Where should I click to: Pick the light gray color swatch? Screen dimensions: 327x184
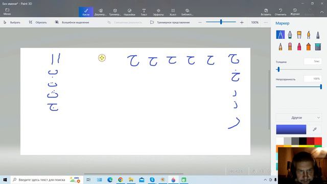(x=287, y=141)
